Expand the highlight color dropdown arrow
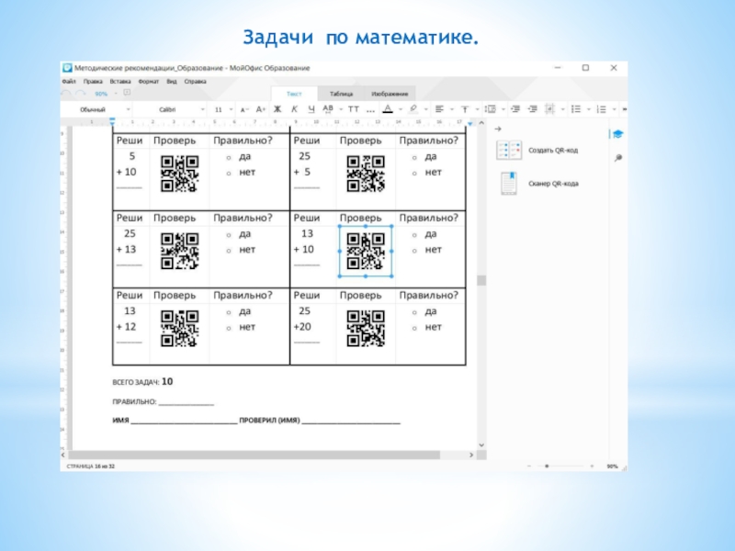This screenshot has height=551, width=735. point(425,109)
